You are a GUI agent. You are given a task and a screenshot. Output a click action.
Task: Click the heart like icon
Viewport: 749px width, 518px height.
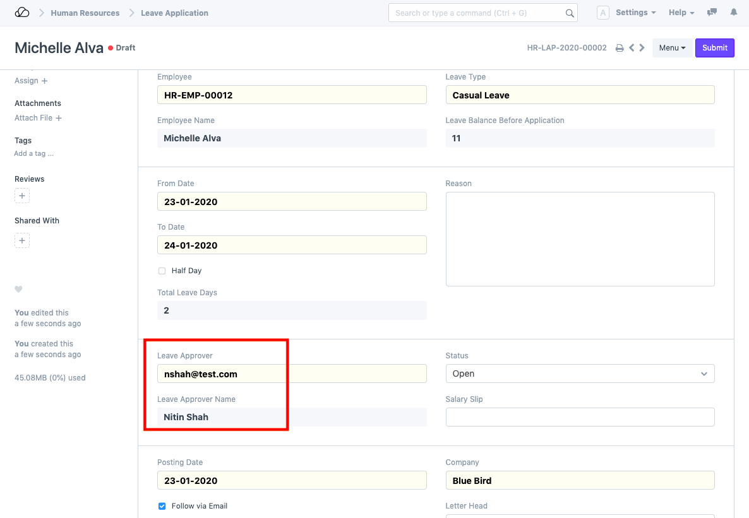[x=18, y=290]
